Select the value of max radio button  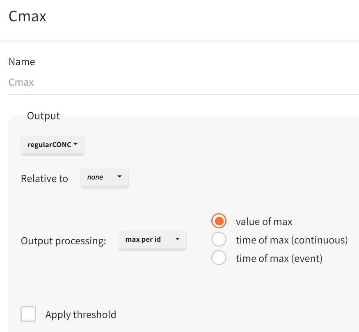(x=219, y=221)
